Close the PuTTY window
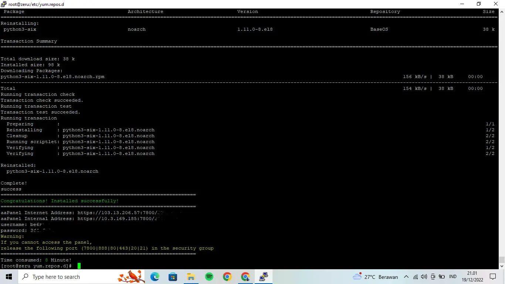The height and width of the screenshot is (284, 505). (496, 4)
